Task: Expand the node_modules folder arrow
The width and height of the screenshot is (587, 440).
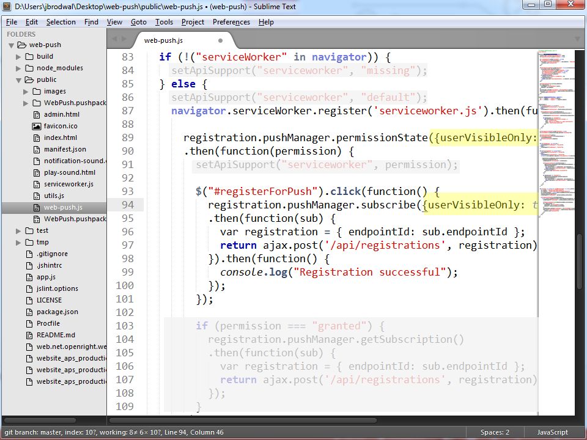Action: pos(18,68)
